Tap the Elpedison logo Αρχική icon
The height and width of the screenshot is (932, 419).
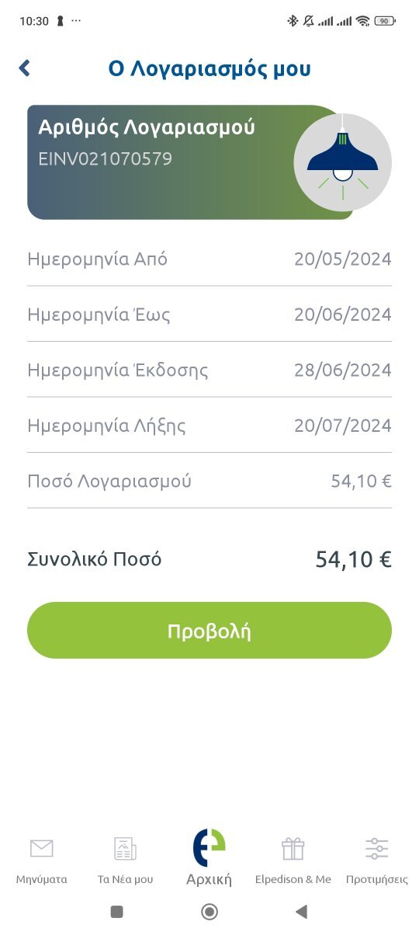[209, 847]
